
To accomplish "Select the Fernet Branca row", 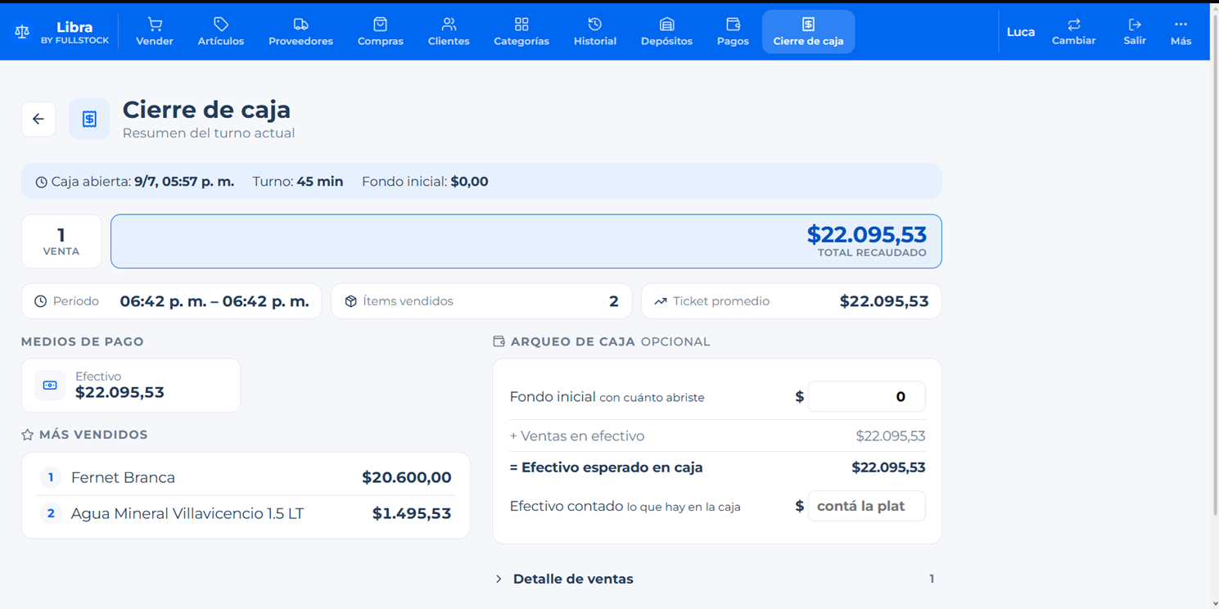I will click(x=246, y=477).
